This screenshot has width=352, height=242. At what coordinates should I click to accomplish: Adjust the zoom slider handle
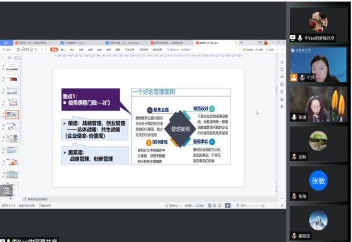(263, 206)
